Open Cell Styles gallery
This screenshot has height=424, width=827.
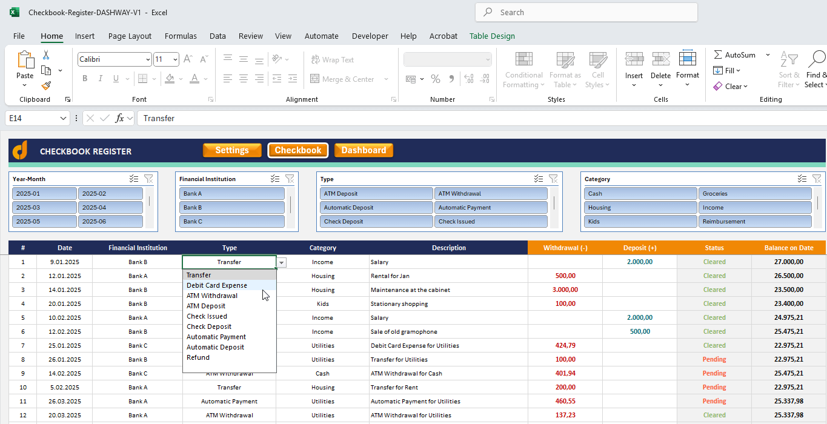tap(598, 70)
